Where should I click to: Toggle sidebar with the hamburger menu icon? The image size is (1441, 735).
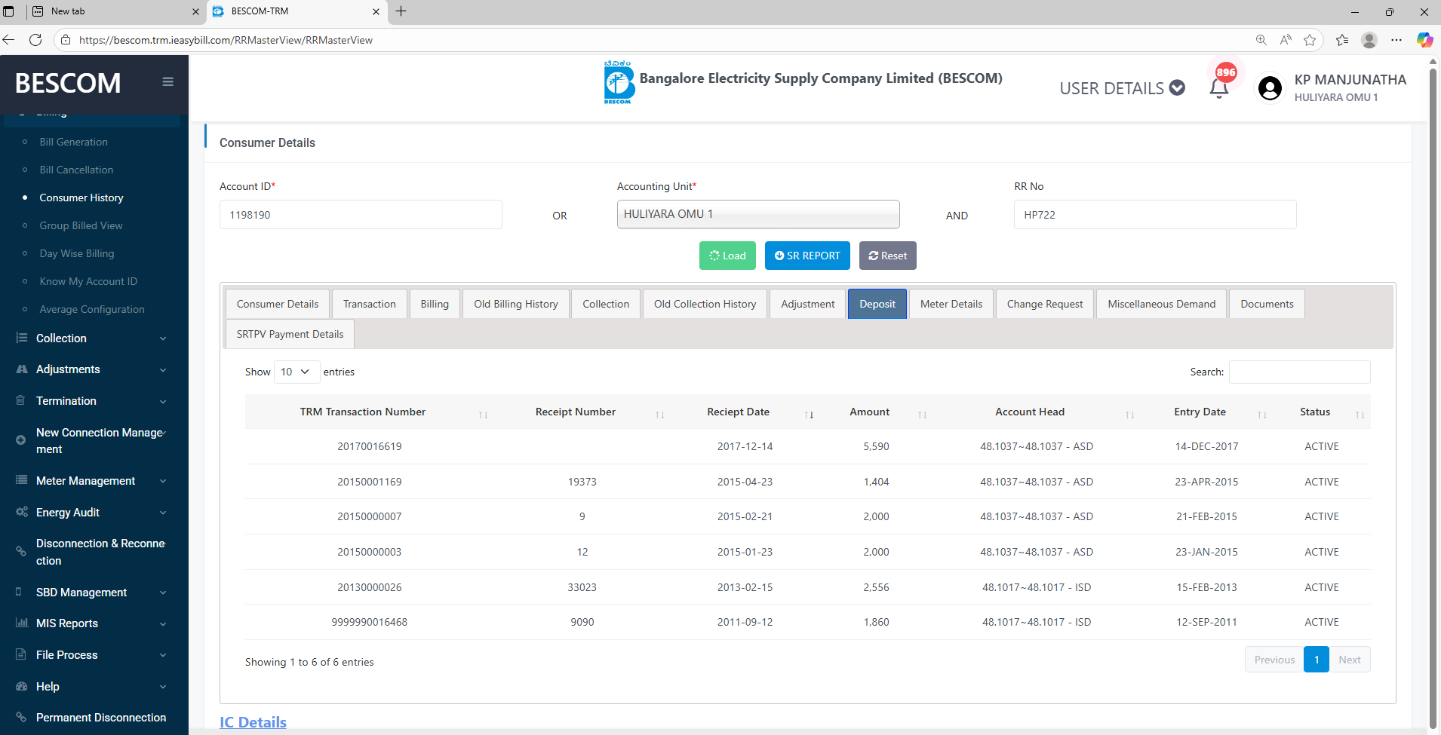click(x=167, y=82)
